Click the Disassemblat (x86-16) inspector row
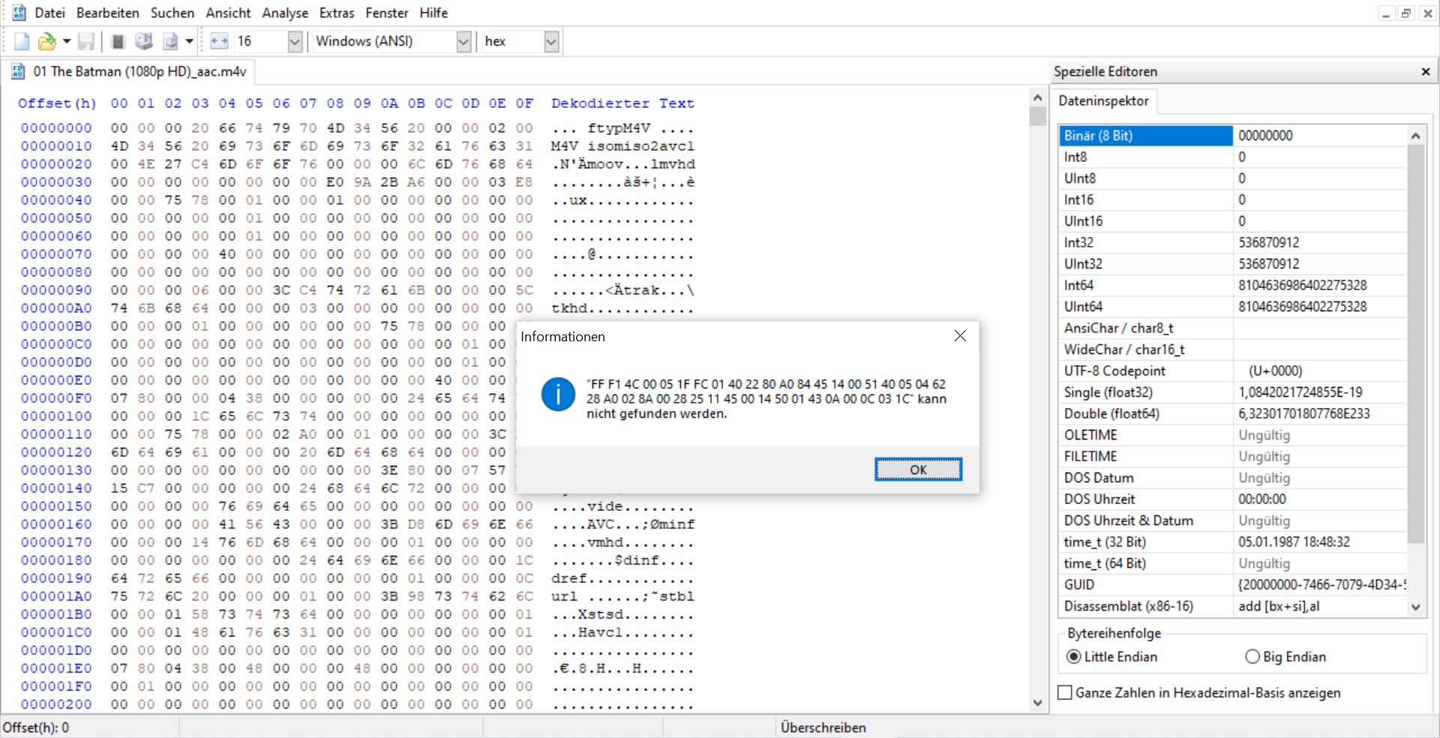The image size is (1440, 738). point(1233,607)
